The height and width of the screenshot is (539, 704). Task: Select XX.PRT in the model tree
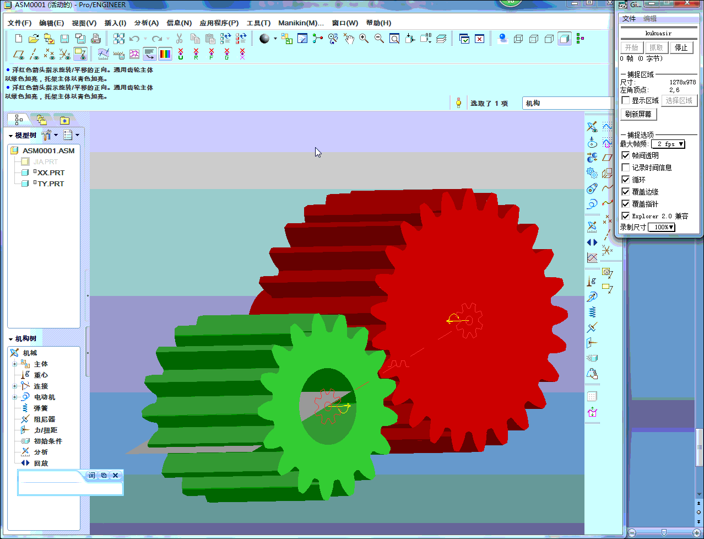51,173
